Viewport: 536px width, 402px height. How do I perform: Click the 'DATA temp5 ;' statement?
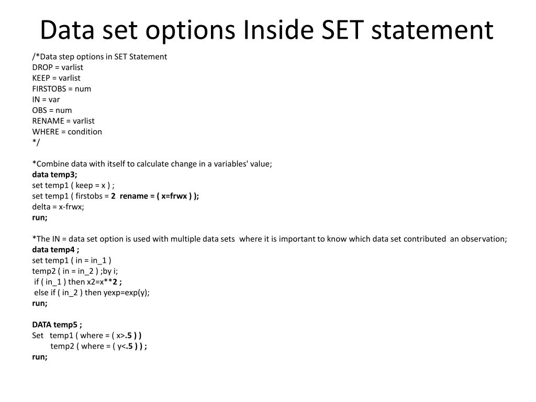57,325
